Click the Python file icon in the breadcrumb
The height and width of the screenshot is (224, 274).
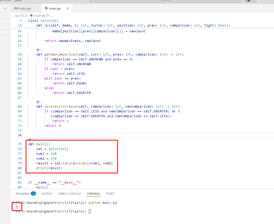pyautogui.click(x=31, y=16)
